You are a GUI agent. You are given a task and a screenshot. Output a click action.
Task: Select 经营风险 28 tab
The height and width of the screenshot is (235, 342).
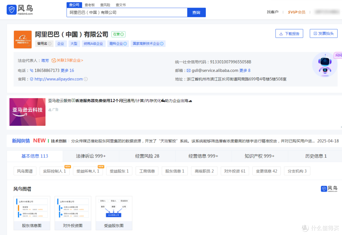click(147, 156)
